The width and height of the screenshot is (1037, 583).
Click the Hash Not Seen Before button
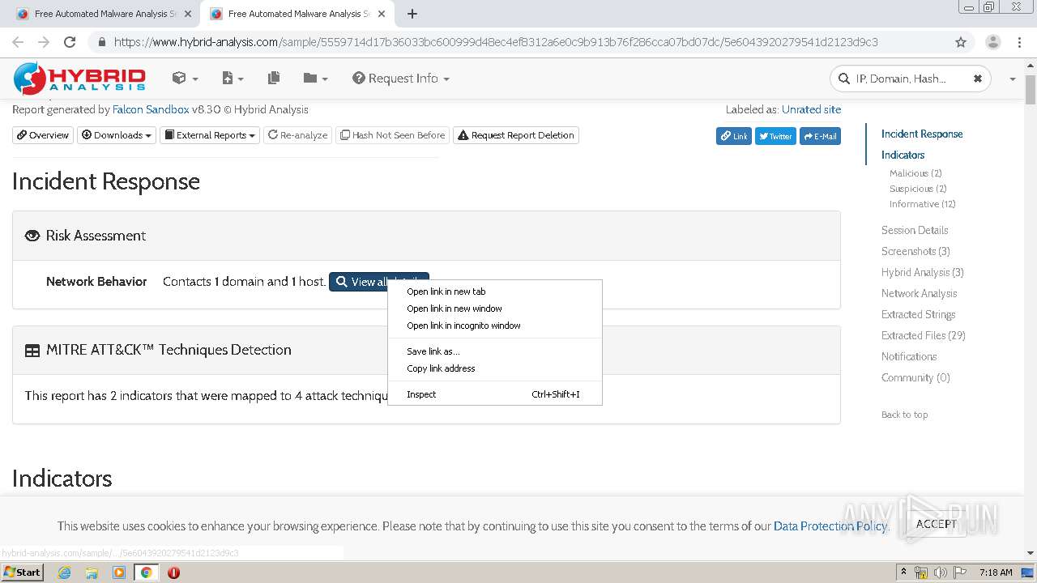[x=393, y=135]
